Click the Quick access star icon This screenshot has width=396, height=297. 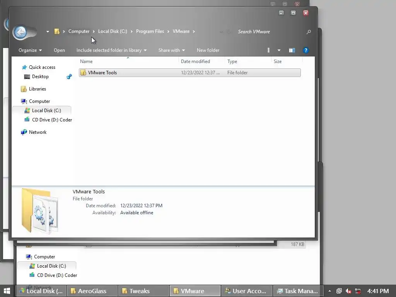click(x=24, y=67)
